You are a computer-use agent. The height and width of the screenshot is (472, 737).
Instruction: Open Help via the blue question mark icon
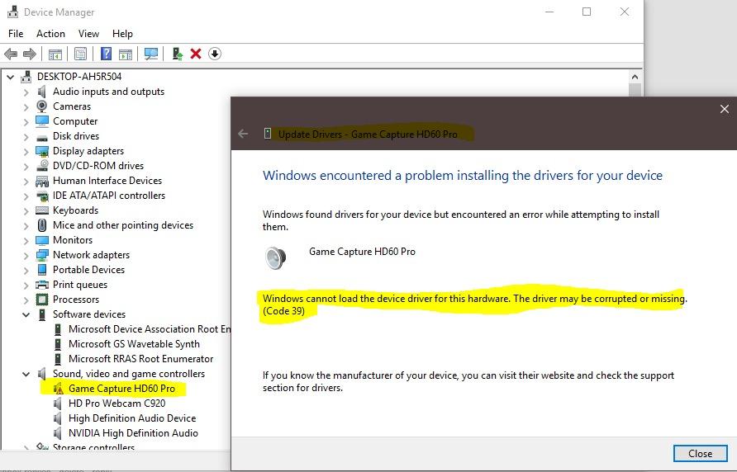106,54
